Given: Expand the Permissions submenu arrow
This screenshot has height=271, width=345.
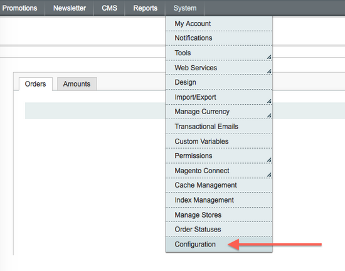Looking at the screenshot, I should pyautogui.click(x=269, y=160).
